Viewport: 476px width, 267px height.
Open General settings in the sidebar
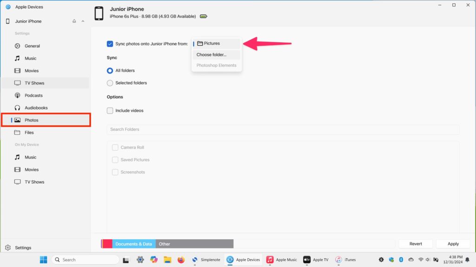pyautogui.click(x=32, y=46)
